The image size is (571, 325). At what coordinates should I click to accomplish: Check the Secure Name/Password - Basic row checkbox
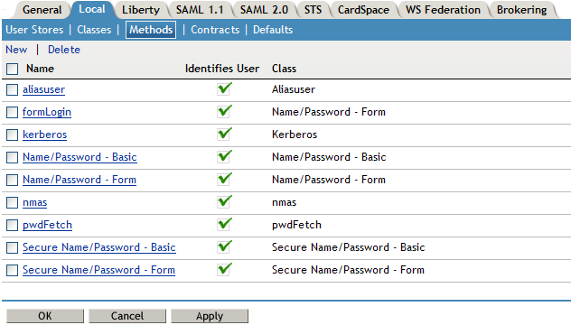click(x=12, y=247)
